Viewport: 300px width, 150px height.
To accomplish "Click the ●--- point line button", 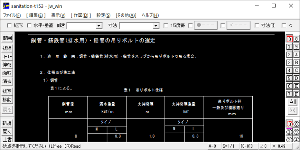I will (x=206, y=25).
